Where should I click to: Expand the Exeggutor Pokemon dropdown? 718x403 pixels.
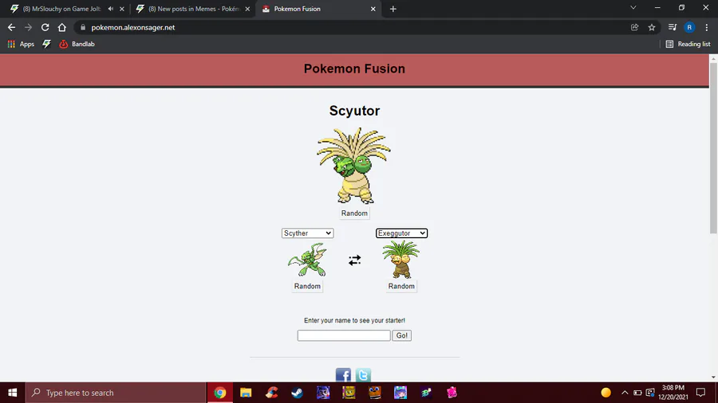click(401, 233)
